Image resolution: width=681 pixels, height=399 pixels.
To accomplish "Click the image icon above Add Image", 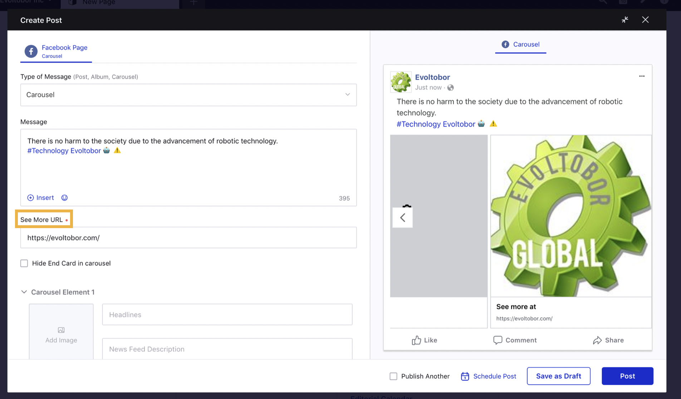I will (61, 330).
